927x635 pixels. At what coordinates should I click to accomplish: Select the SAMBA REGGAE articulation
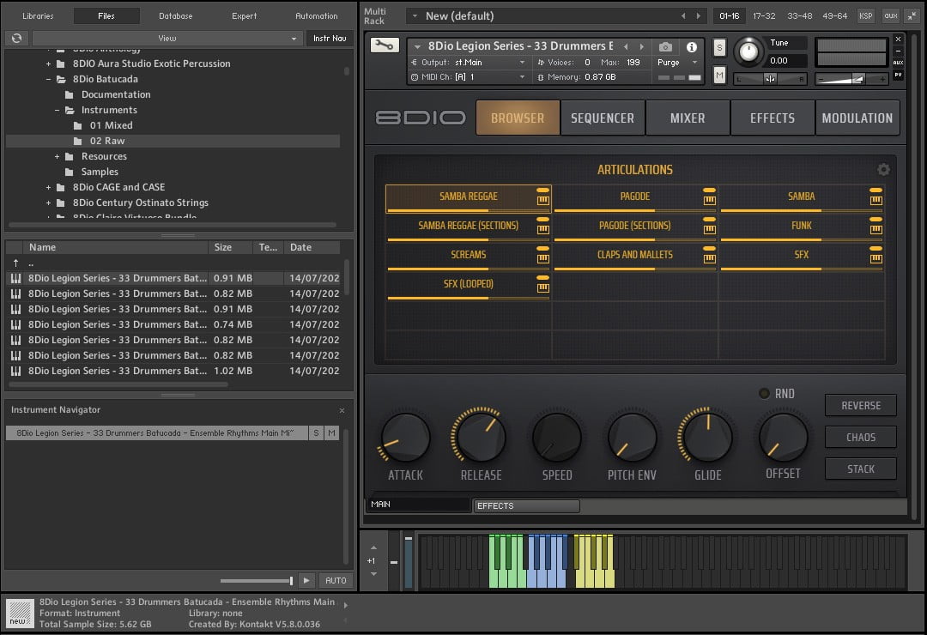tap(469, 198)
